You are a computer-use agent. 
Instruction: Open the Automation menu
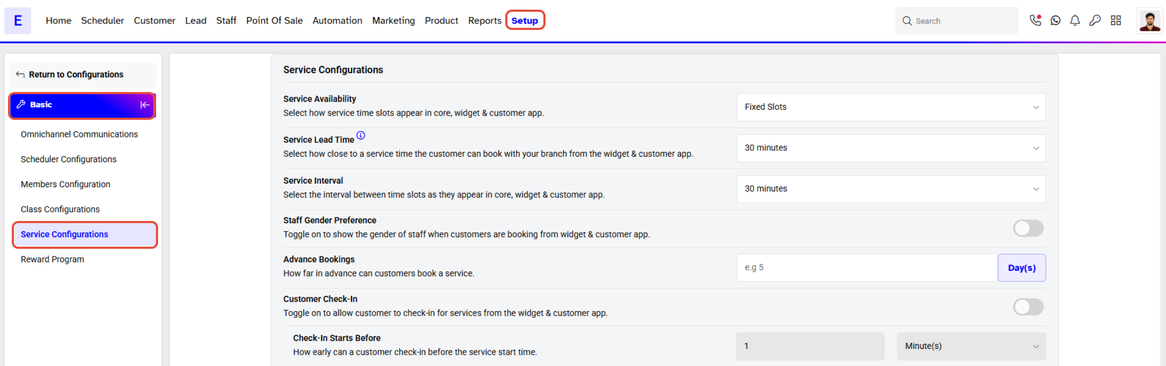(337, 20)
